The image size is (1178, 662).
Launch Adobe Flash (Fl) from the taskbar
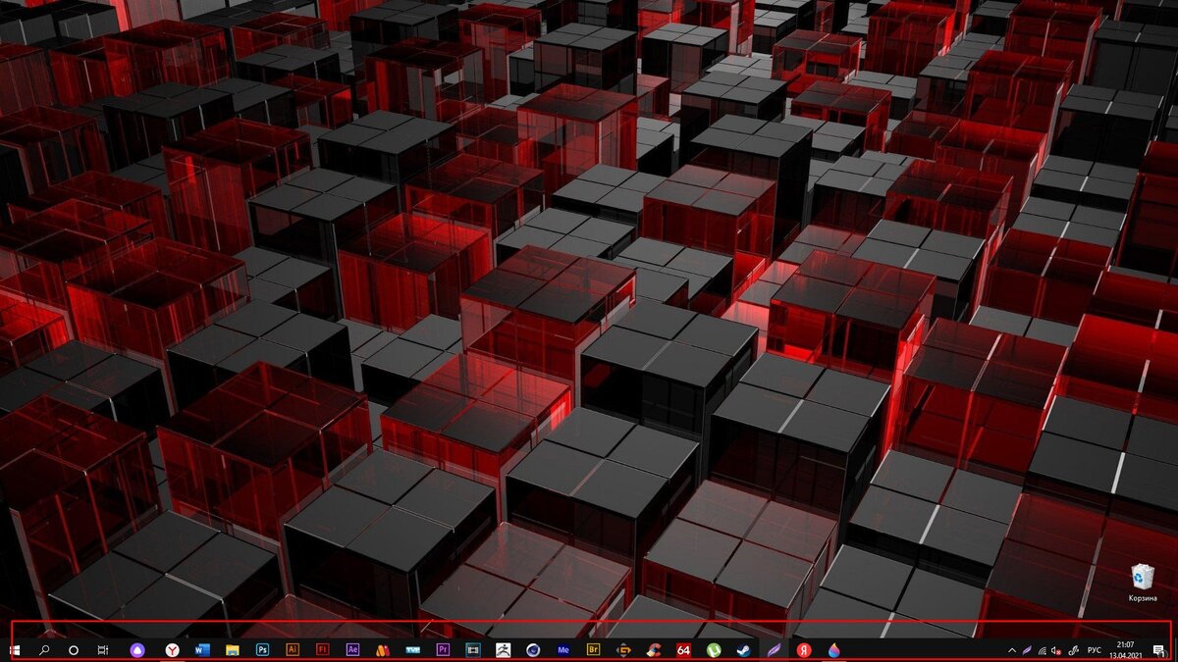click(322, 649)
